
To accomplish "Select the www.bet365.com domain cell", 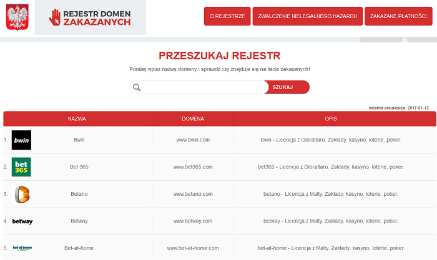I will point(193,167).
